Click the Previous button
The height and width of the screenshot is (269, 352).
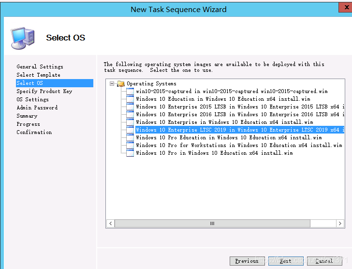tap(247, 261)
